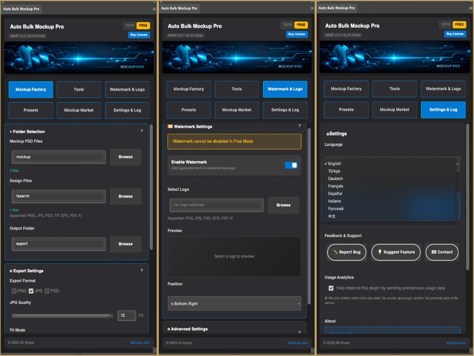This screenshot has width=474, height=356.
Task: Open the alikorpe.com footer link
Action: pyautogui.click(x=141, y=343)
